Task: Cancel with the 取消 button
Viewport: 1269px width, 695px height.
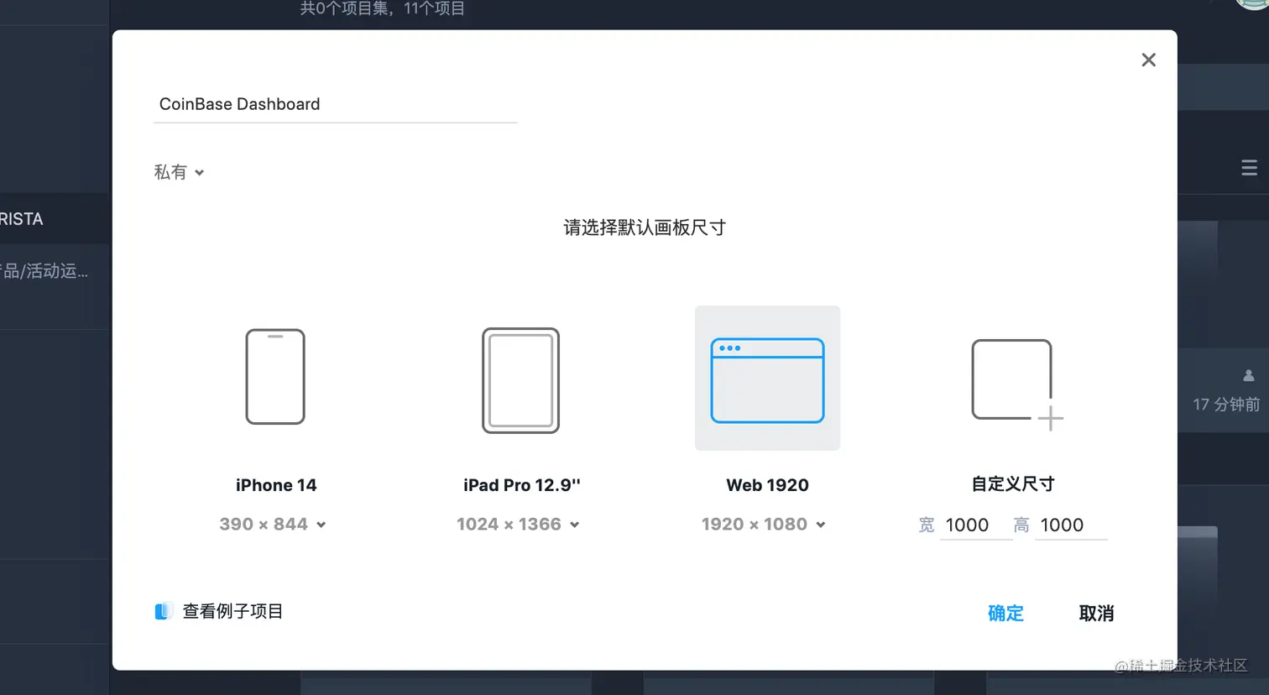Action: click(x=1096, y=614)
